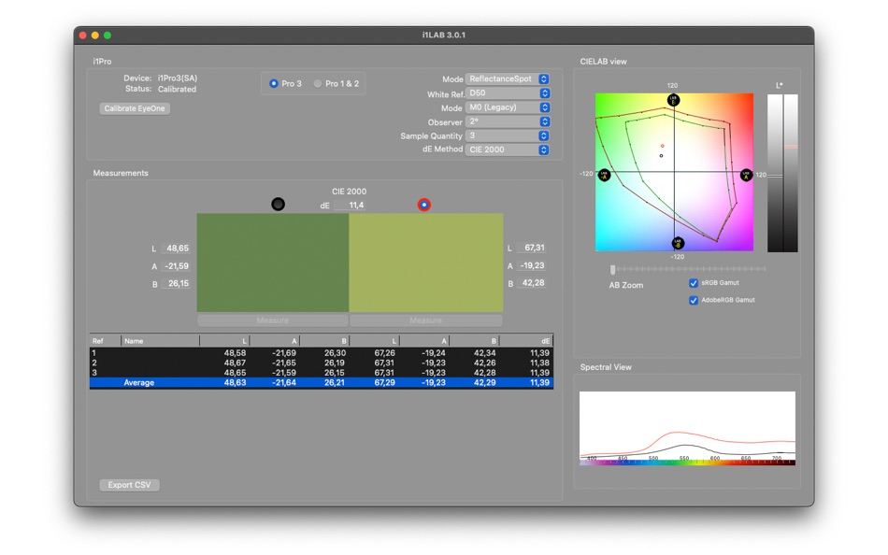Click the dE value 11,38 in row 2
Screen dimensions: 888x555
tap(539, 363)
